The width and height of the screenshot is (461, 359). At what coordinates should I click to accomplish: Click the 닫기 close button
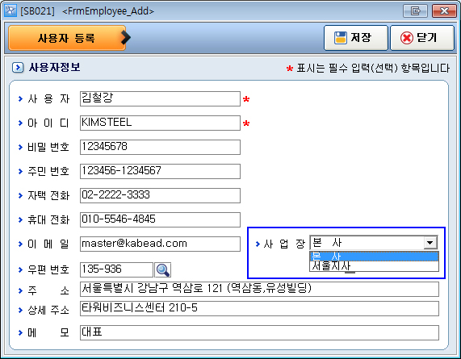pyautogui.click(x=422, y=38)
